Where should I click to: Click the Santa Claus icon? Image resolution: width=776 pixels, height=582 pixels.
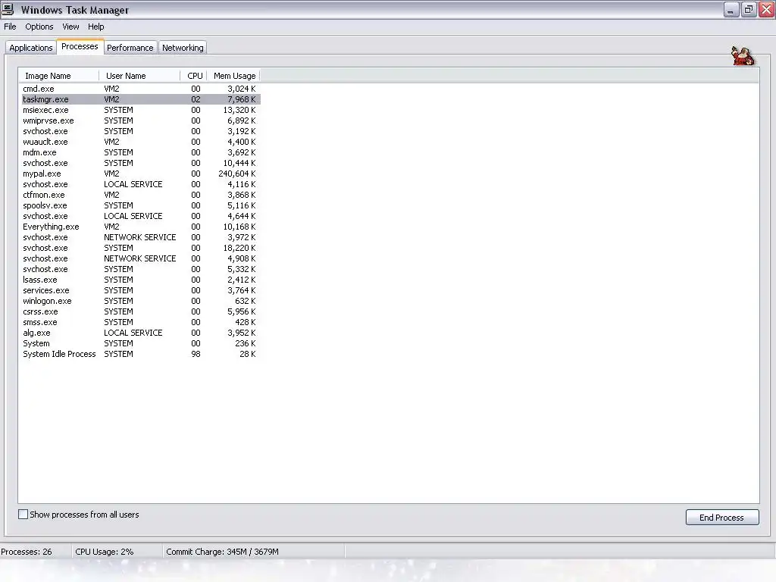click(743, 55)
